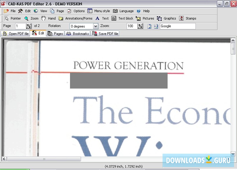Click the gray redaction rectangle on page
237x170 pixels.
[x=119, y=81]
